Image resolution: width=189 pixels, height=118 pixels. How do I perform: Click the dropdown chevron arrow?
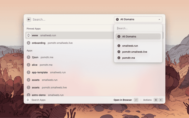coord(159,19)
